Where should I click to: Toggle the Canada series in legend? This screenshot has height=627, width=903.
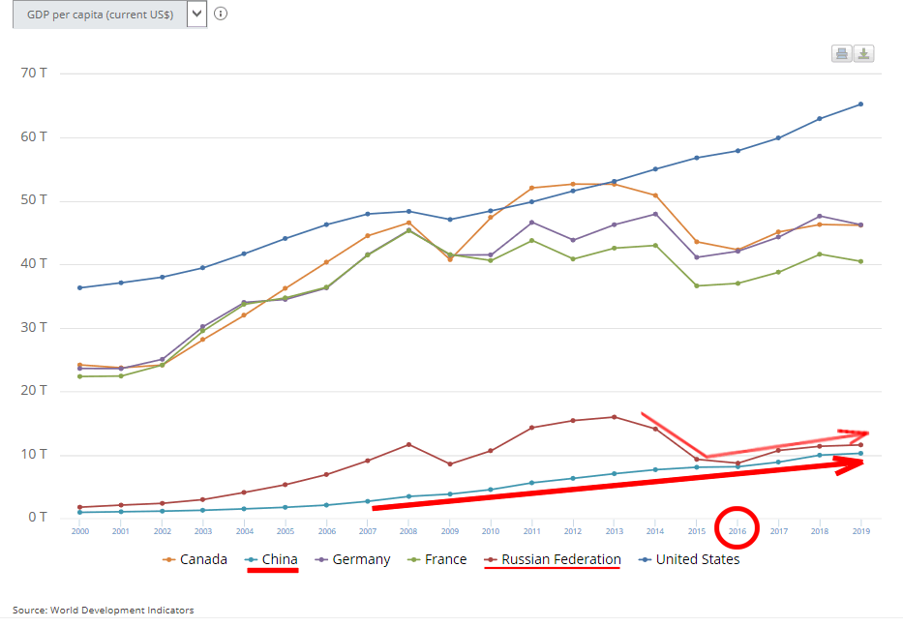point(196,559)
